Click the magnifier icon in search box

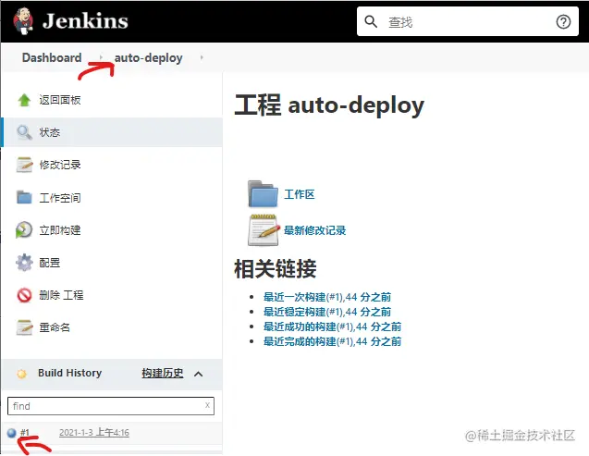coord(371,21)
